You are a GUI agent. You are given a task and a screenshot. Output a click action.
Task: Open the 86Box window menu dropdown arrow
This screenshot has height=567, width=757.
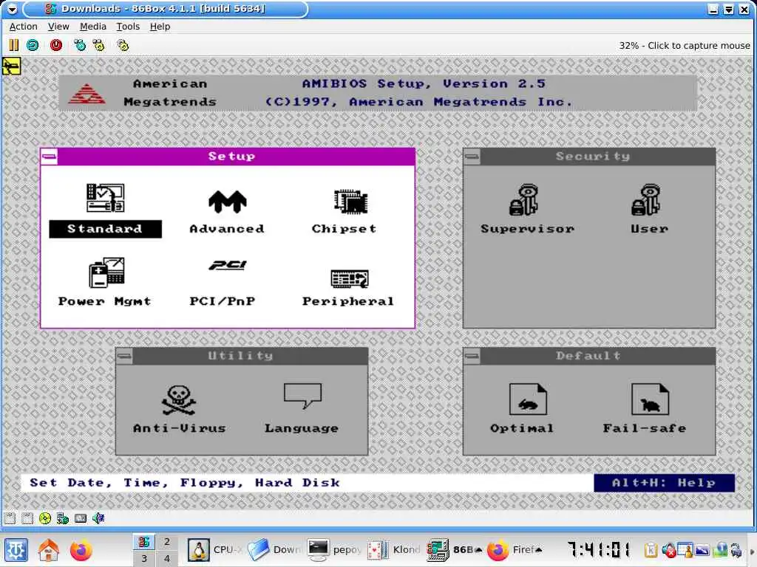(12, 9)
